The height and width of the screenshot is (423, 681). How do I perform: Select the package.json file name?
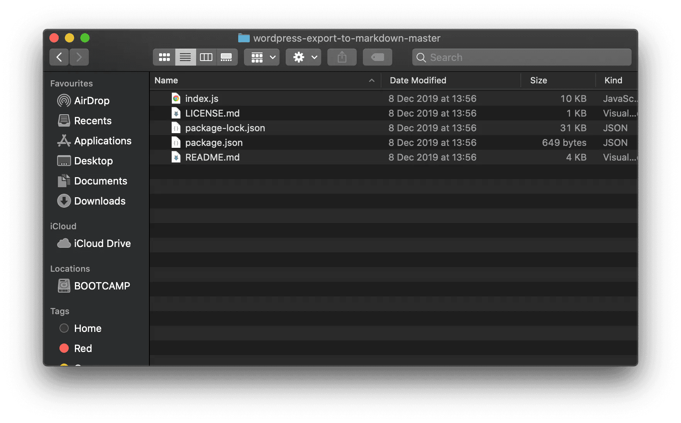[214, 143]
